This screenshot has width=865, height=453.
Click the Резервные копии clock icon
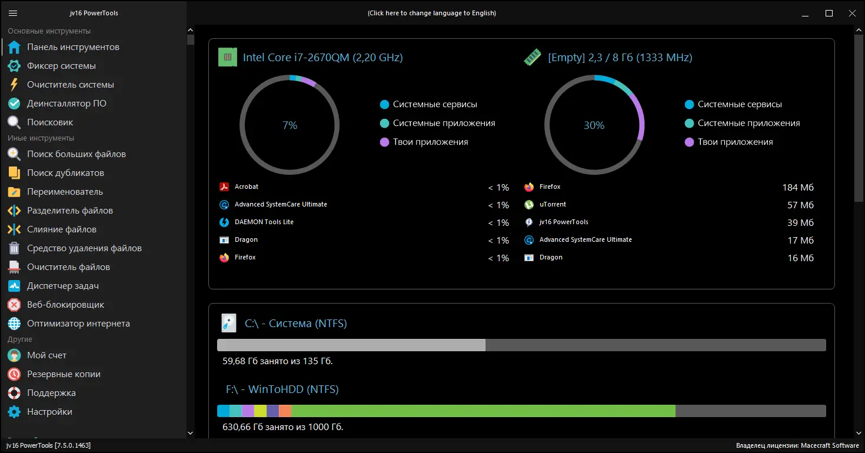[x=15, y=374]
